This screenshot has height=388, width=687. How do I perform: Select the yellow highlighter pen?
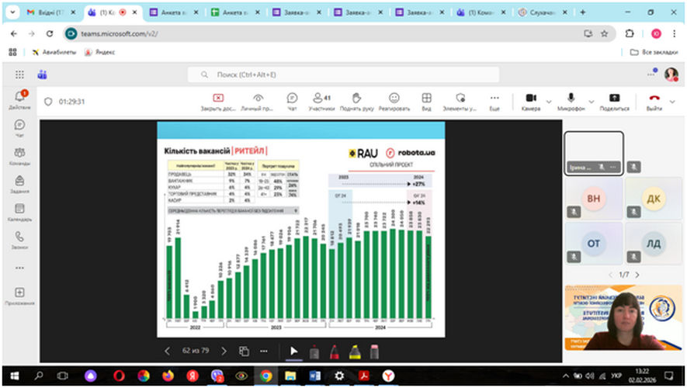point(354,352)
